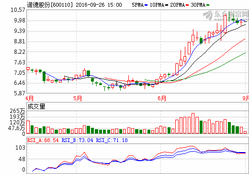249x174 pixels.
Task: Click the red 20PMA color marker
Action: click(187, 5)
